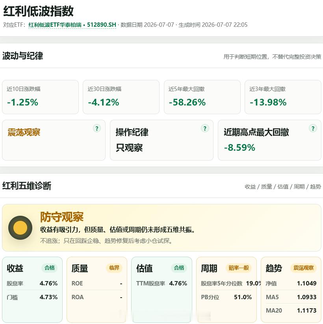
Task: Click the 股息率 4.76% row in 收益
Action: pos(32,283)
